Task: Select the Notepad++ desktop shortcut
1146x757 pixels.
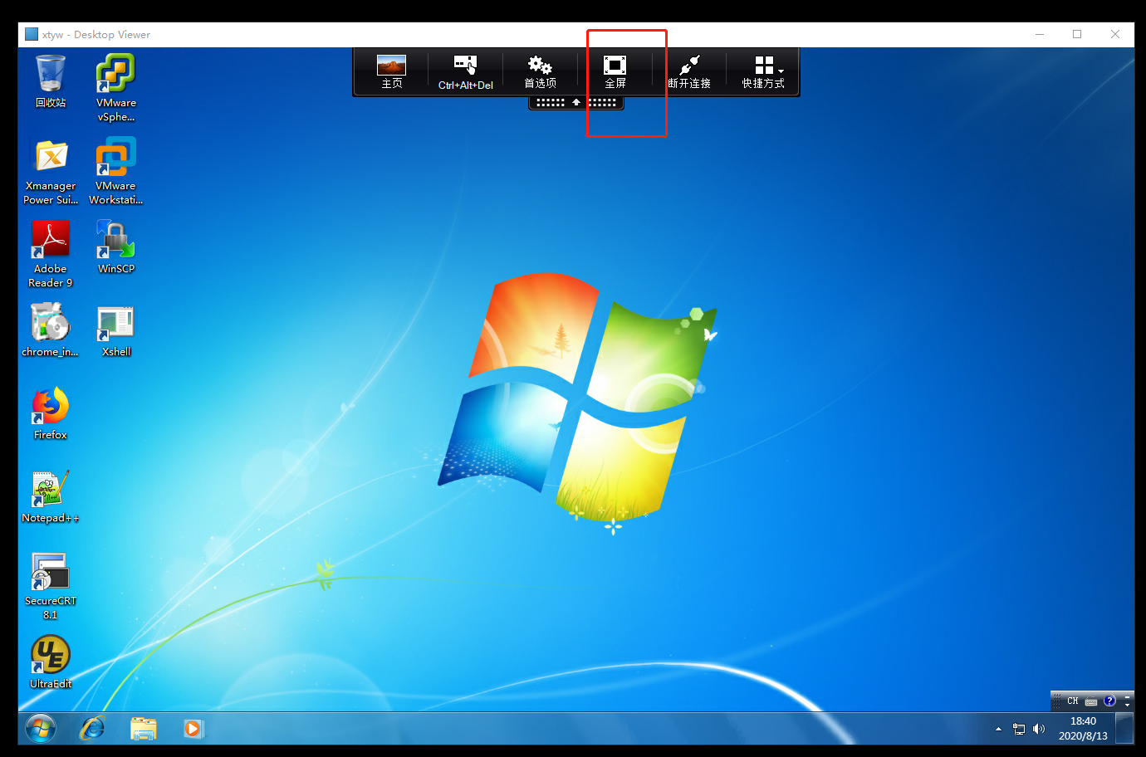Action: click(51, 496)
